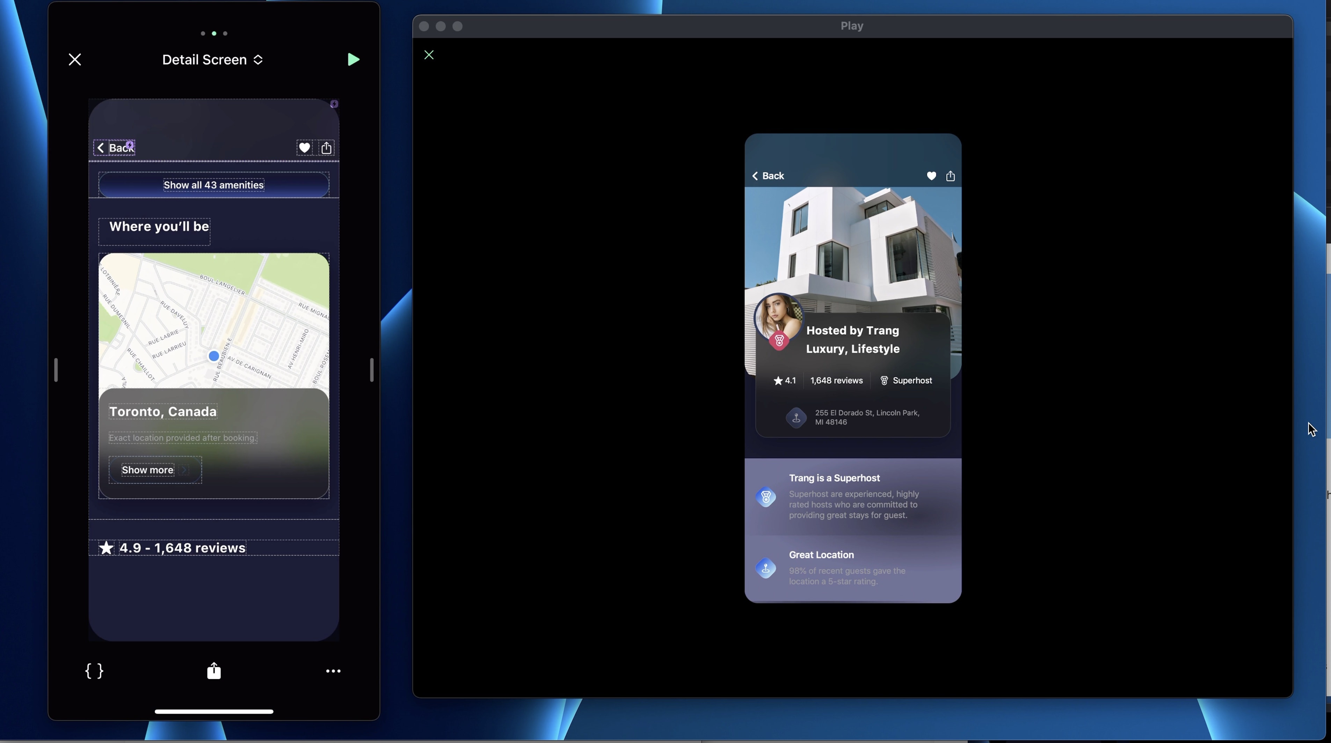Open the code braces panel icon

(94, 671)
